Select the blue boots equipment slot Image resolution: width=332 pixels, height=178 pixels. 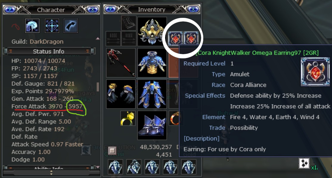152,125
